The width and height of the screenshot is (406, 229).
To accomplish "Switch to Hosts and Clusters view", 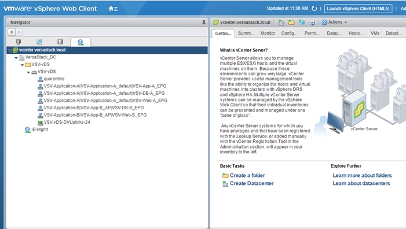I will click(x=19, y=42).
